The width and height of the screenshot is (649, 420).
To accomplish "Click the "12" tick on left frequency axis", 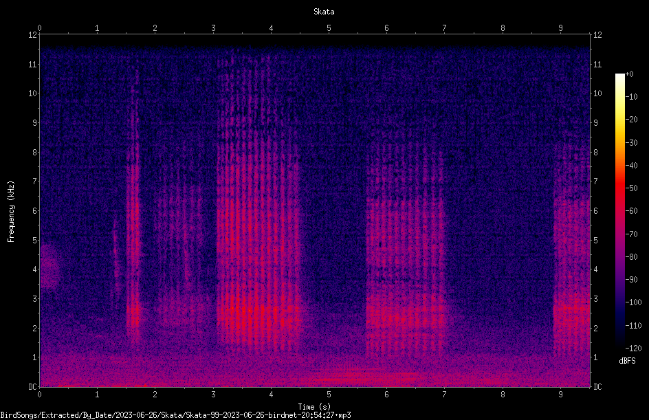I will (x=32, y=35).
